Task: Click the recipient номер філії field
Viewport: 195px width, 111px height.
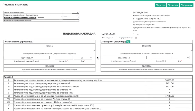Action: click(x=161, y=58)
